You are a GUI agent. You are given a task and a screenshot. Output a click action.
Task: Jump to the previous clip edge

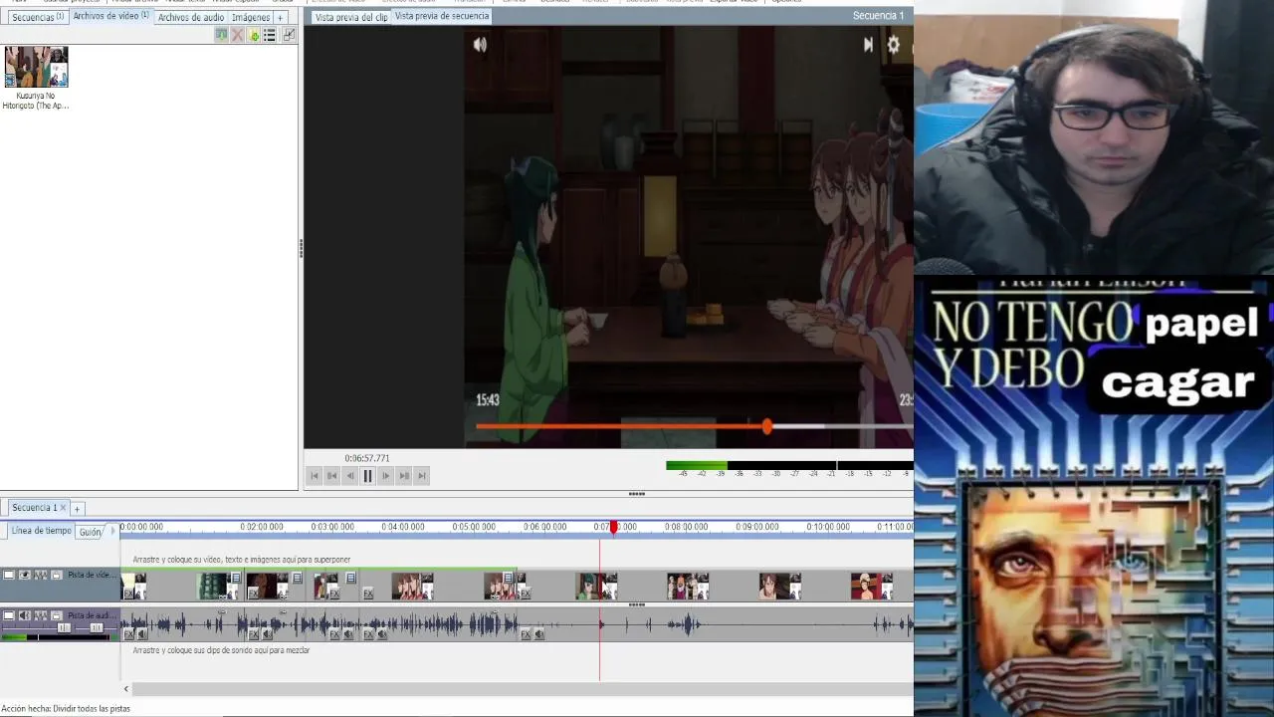point(332,476)
